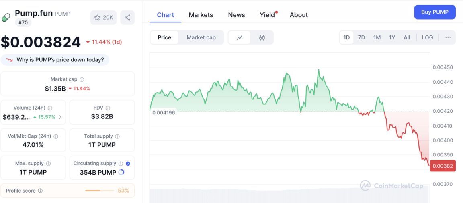Toggle chart to Market cap view
The width and height of the screenshot is (463, 203).
click(x=201, y=37)
